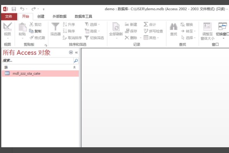
Task: Click 新建 new record
Action: point(131,24)
